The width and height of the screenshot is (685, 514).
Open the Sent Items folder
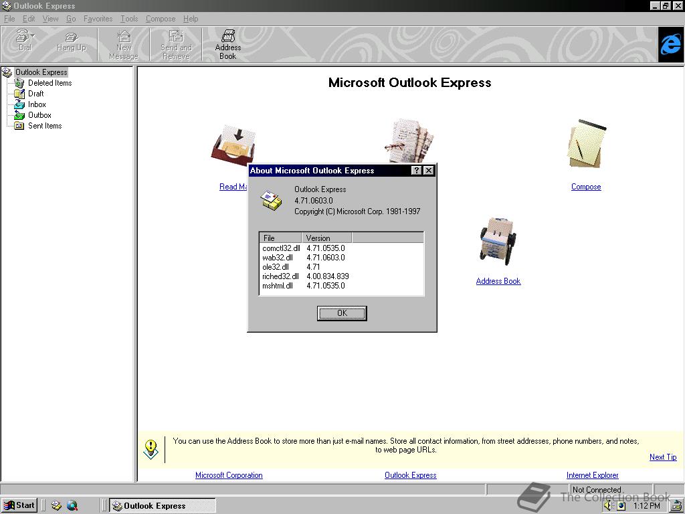pyautogui.click(x=45, y=126)
